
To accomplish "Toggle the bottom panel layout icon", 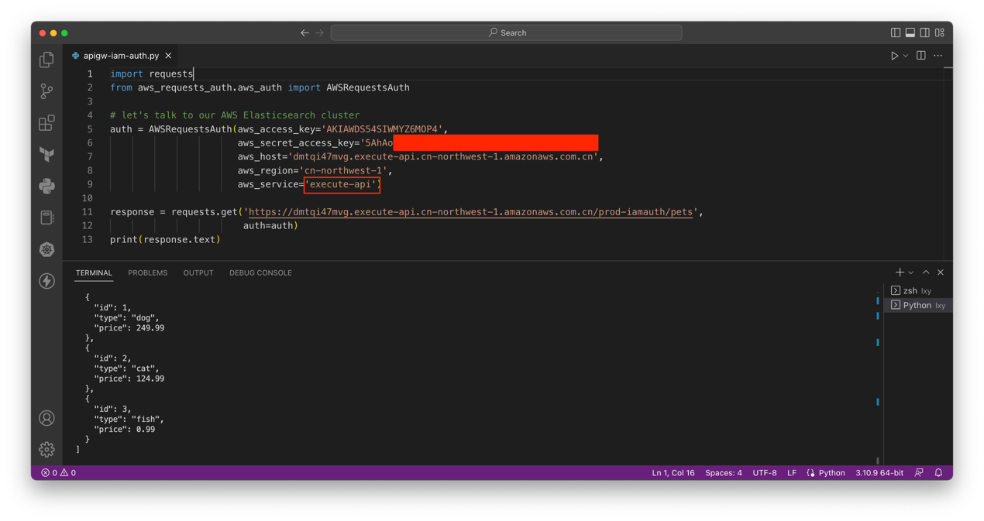I will click(910, 33).
